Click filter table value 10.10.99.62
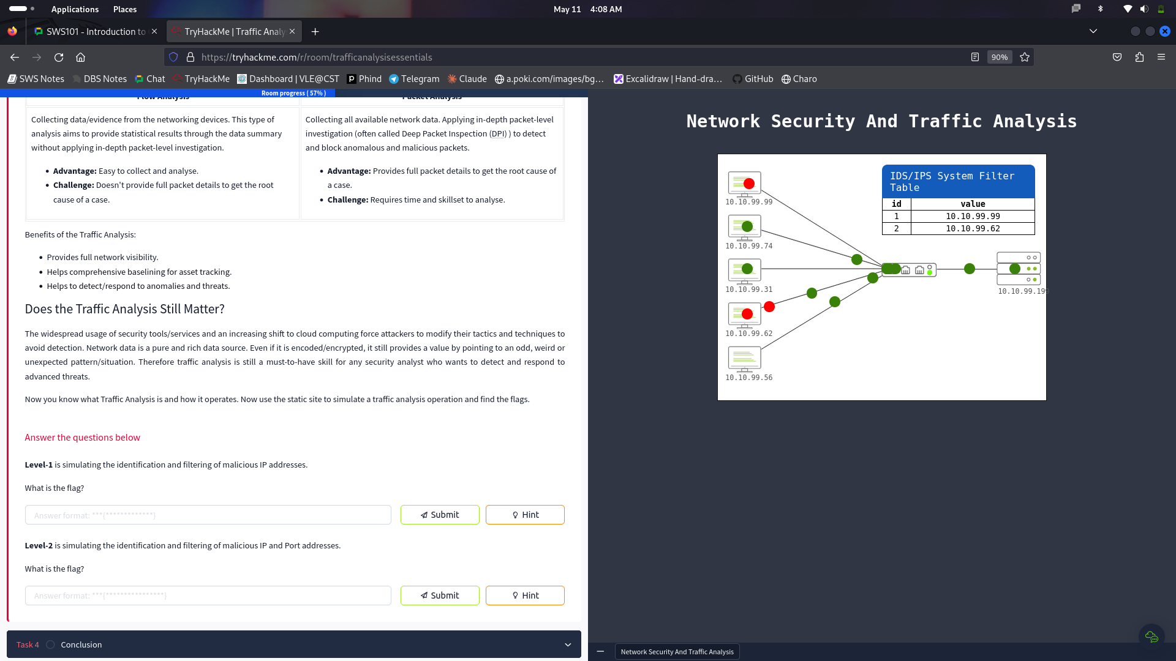 pyautogui.click(x=973, y=228)
